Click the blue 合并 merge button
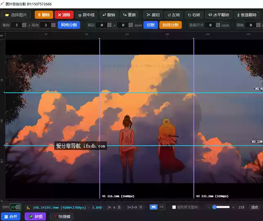263x221 pixels. [11, 217]
